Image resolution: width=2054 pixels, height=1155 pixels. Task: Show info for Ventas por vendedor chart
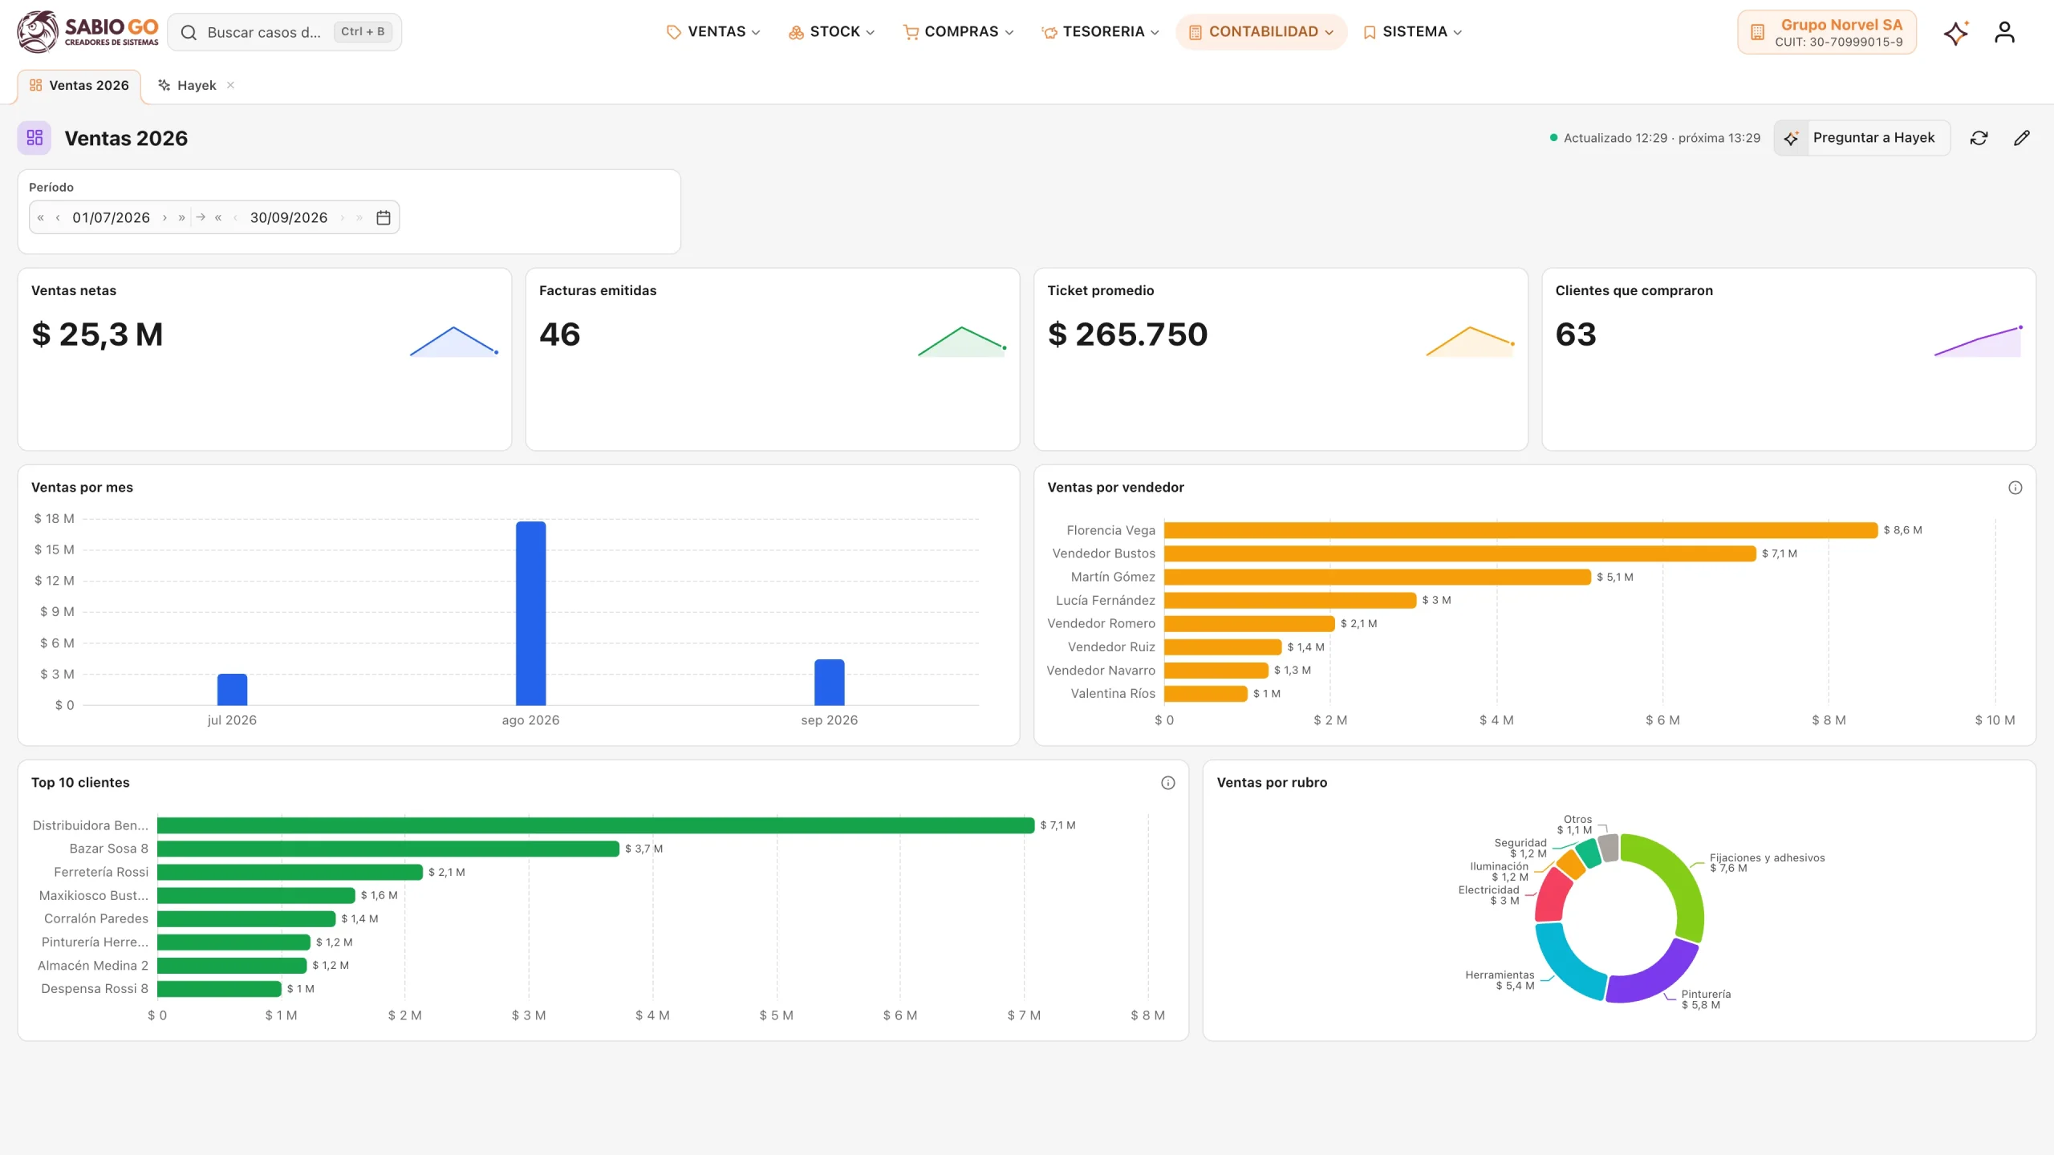pos(2015,488)
